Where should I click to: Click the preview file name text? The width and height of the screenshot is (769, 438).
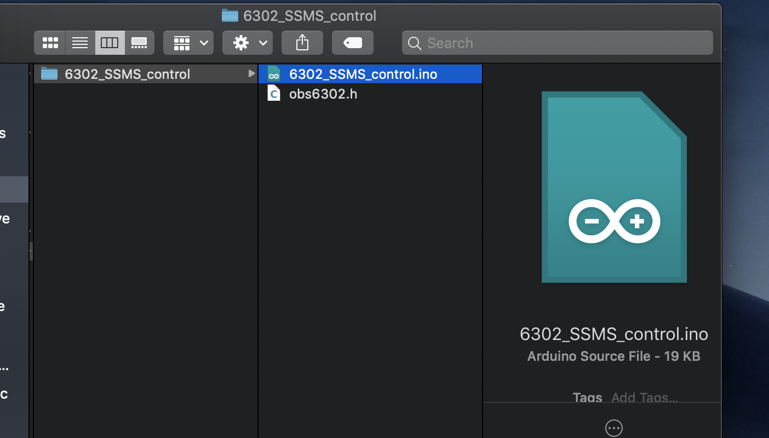614,334
